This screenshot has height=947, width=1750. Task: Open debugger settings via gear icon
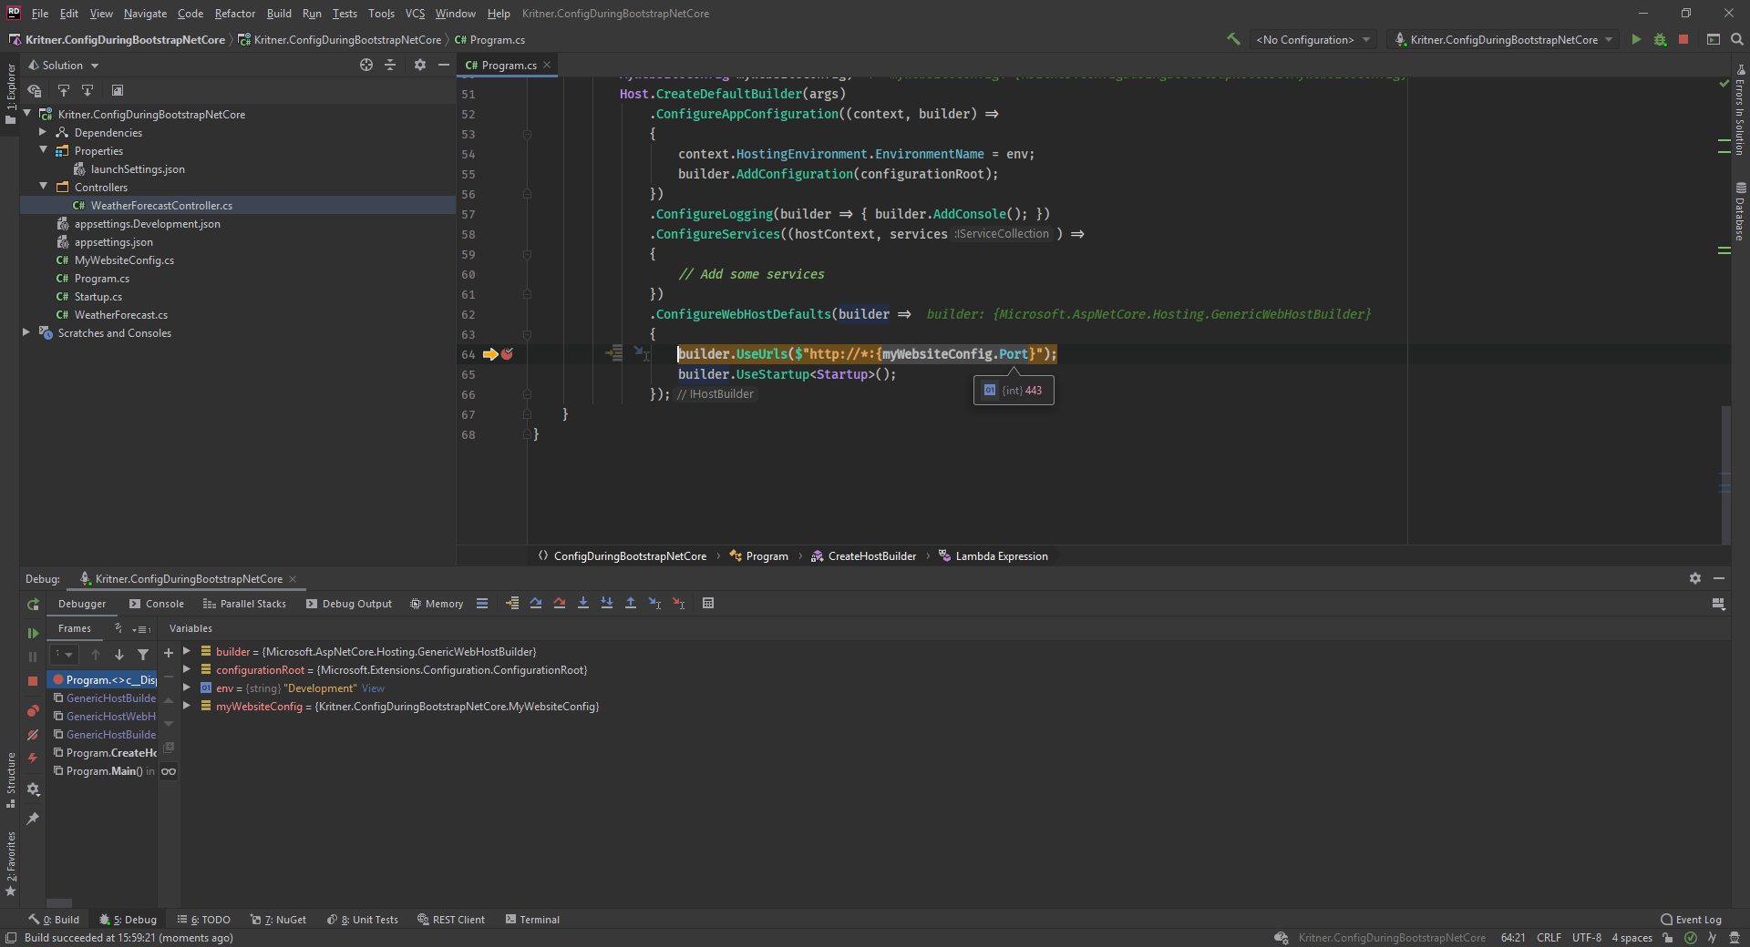[33, 790]
